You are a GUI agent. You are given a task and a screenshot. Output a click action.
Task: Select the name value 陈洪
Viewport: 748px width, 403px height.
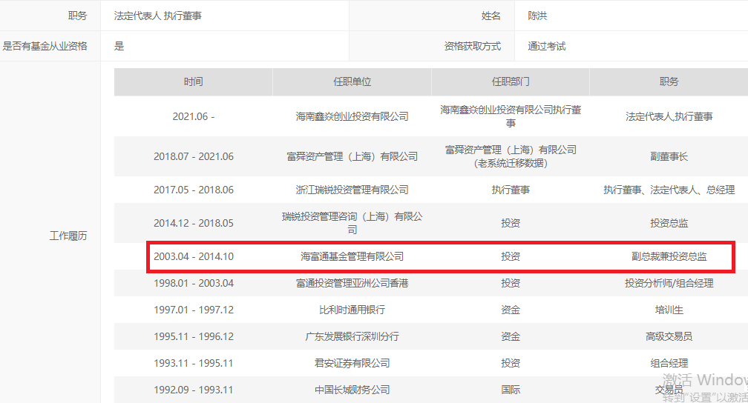(537, 16)
